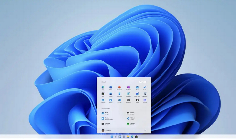
Task: Launch Photos from pinned apps
Action: tap(111, 95)
